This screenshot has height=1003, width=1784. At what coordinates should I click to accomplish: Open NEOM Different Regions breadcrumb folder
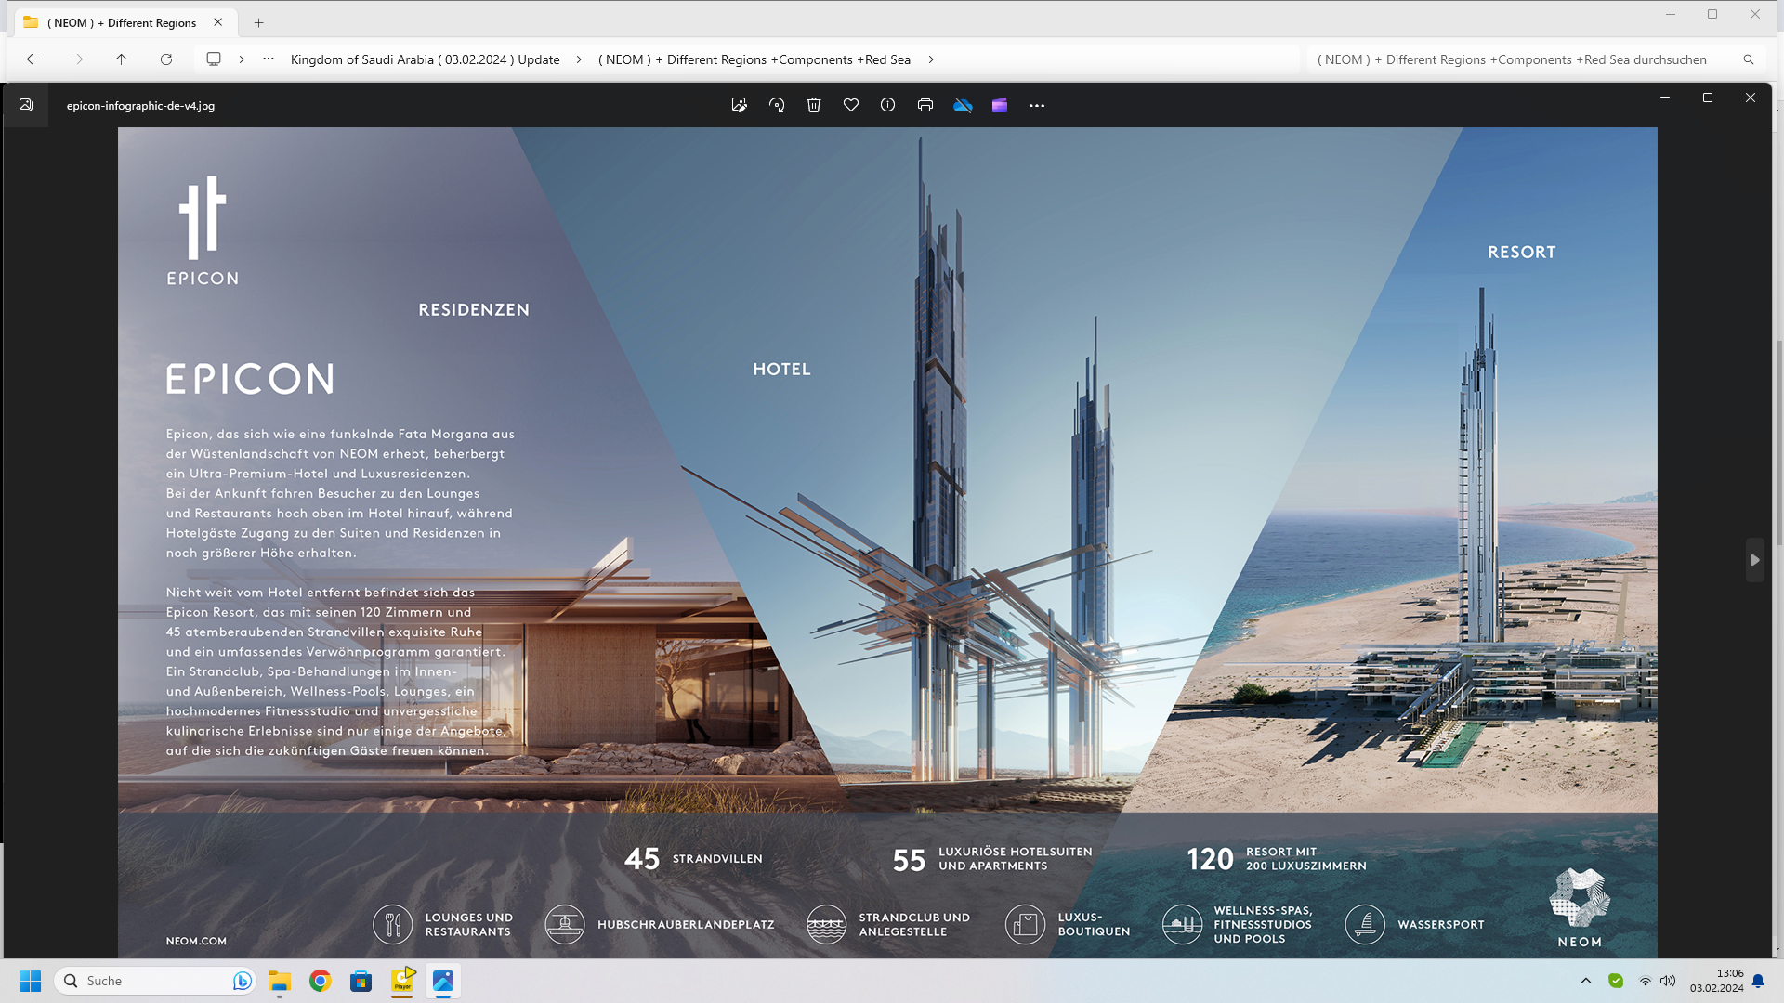(x=754, y=59)
